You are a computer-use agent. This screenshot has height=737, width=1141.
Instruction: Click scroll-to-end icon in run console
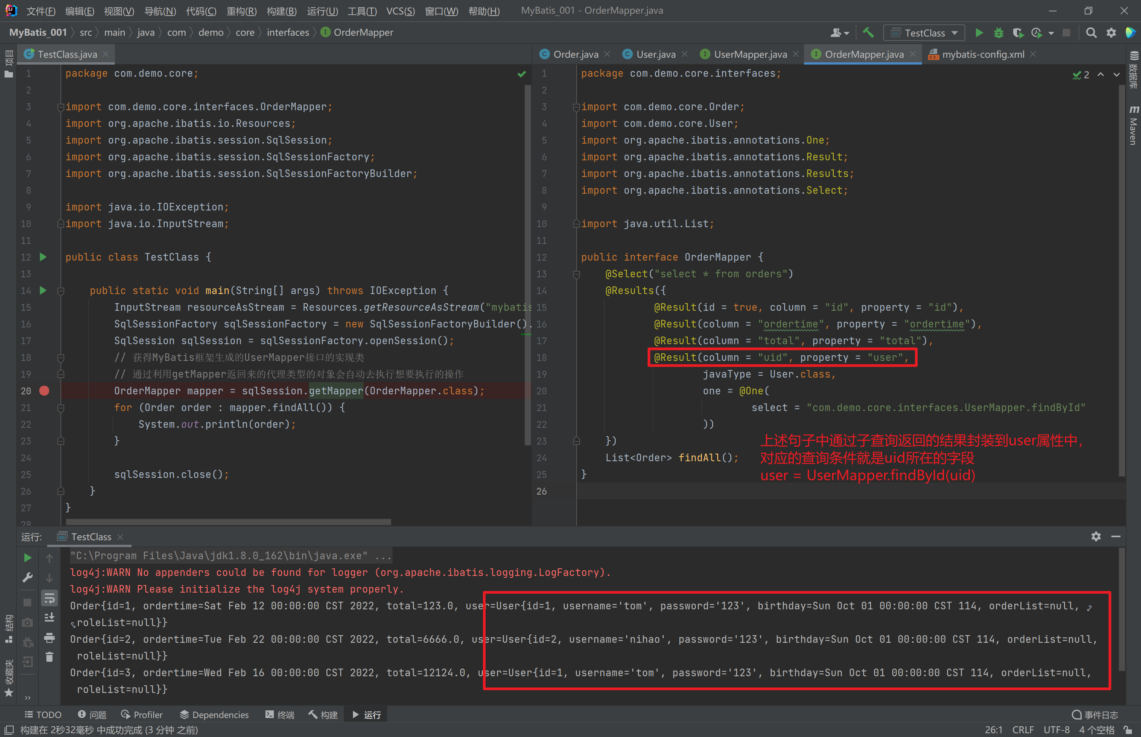point(49,617)
